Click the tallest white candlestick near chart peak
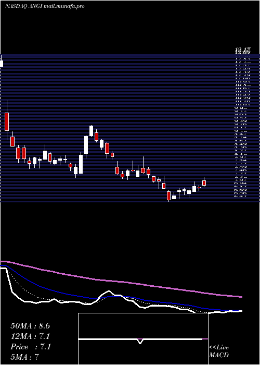 point(86,145)
